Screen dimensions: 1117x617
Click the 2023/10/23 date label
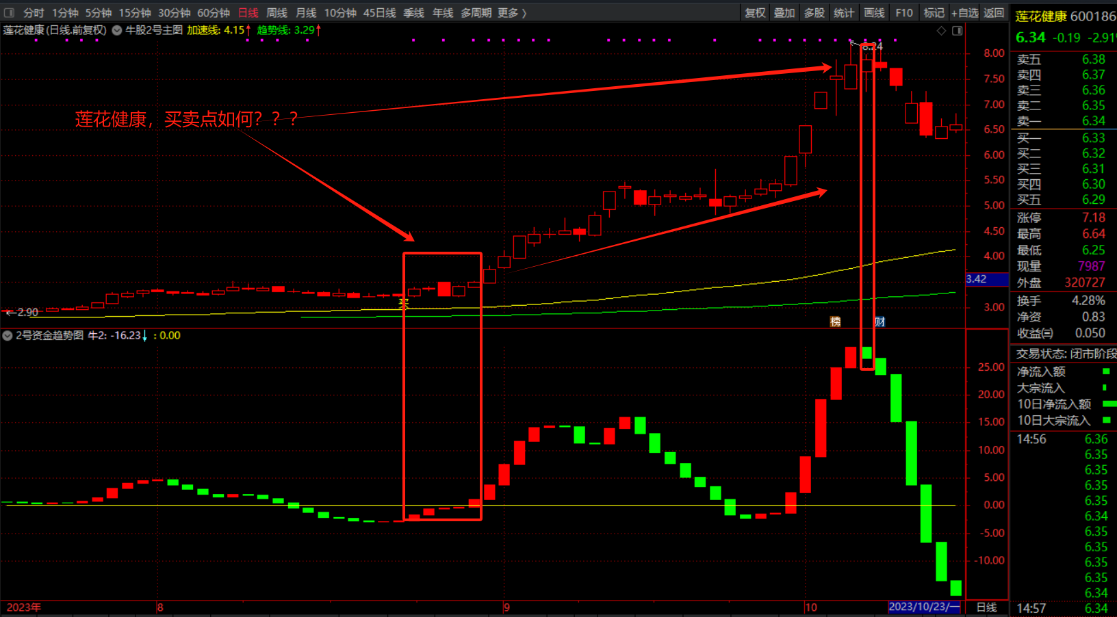[x=924, y=607]
